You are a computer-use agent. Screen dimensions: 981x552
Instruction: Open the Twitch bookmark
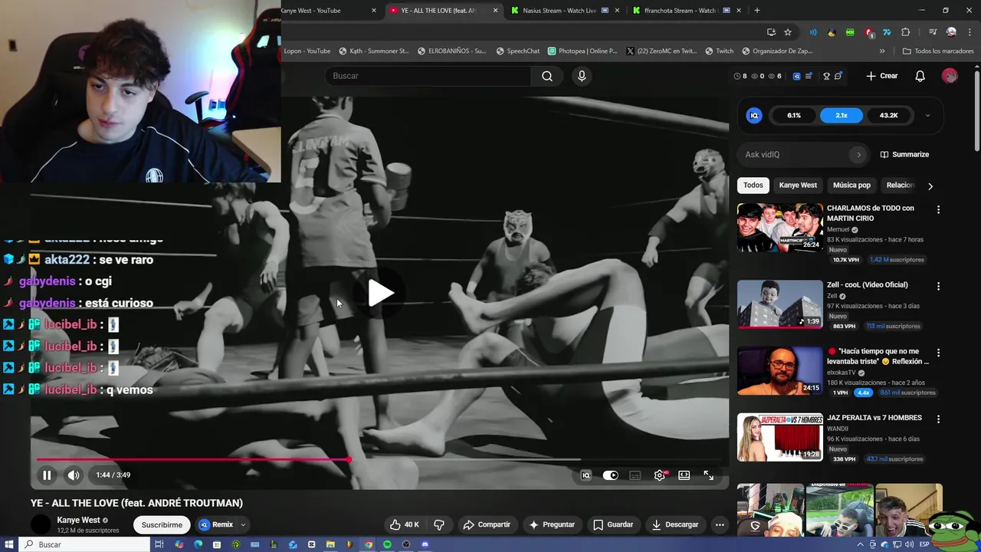tap(719, 51)
